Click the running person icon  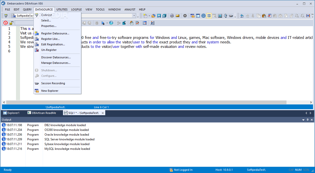tap(152, 23)
